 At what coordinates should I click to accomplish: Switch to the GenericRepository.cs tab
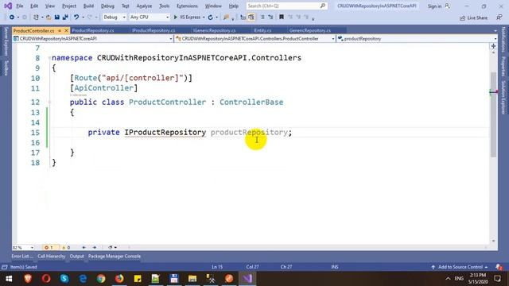pos(310,30)
